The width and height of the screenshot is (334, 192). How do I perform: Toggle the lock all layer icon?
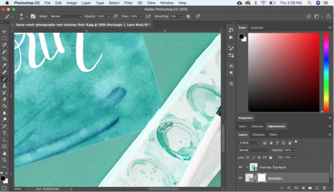click(x=270, y=158)
